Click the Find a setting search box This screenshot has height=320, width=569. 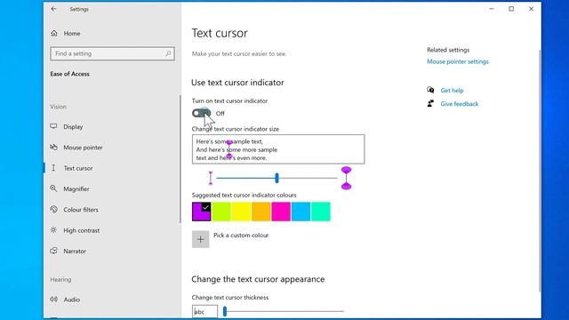(113, 53)
